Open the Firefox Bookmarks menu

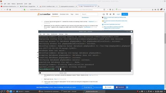[20, 4]
